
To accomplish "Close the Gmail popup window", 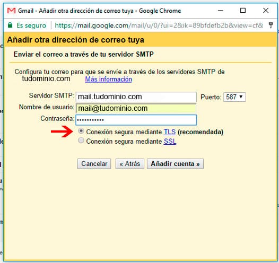I will [266, 11].
